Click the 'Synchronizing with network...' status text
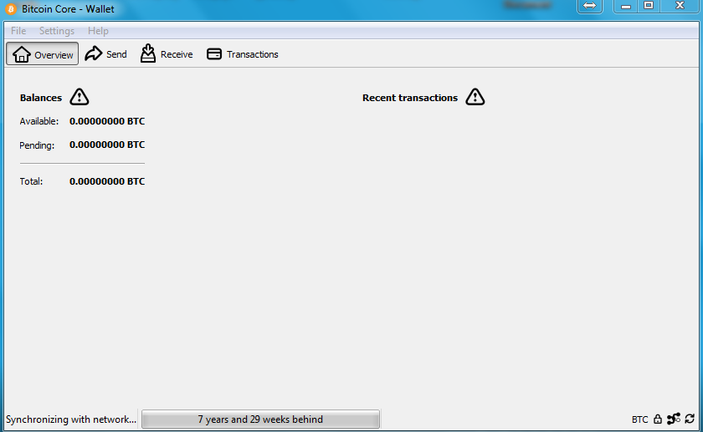This screenshot has width=703, height=432. (71, 419)
